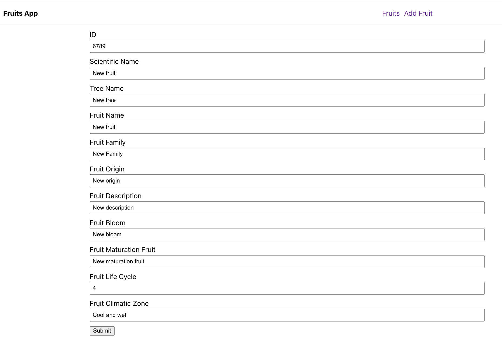The height and width of the screenshot is (345, 502).
Task: Click the Fruit Family input field
Action: (287, 154)
